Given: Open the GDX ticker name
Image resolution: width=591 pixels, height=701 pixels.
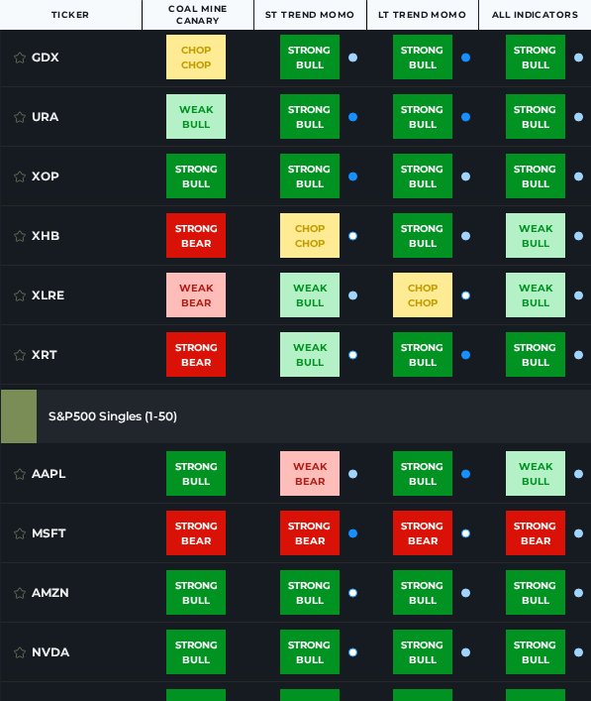Looking at the screenshot, I should pyautogui.click(x=46, y=58).
